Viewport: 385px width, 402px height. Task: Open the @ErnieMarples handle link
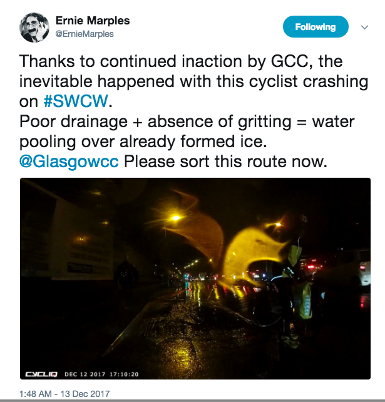(x=85, y=34)
